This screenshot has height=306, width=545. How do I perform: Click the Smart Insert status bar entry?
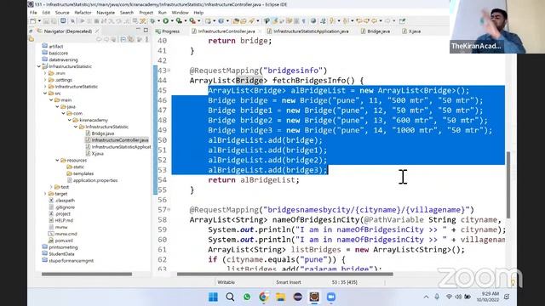pos(289,282)
